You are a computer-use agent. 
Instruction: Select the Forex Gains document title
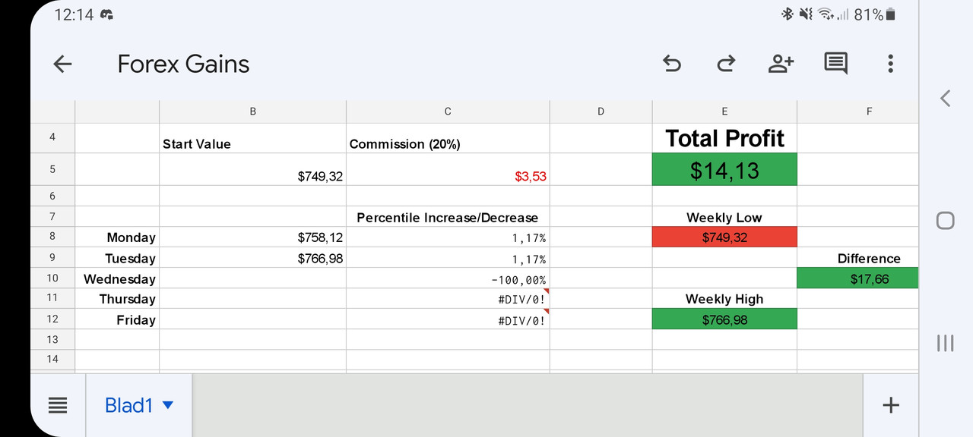(x=183, y=64)
